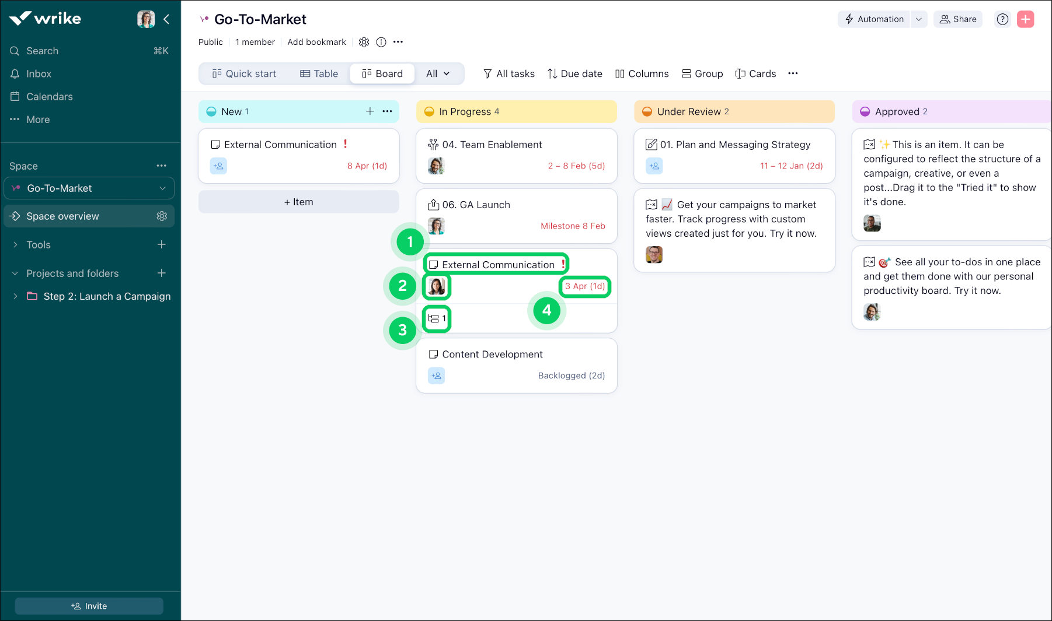Click the Help question mark icon
1052x621 pixels.
[1002, 19]
